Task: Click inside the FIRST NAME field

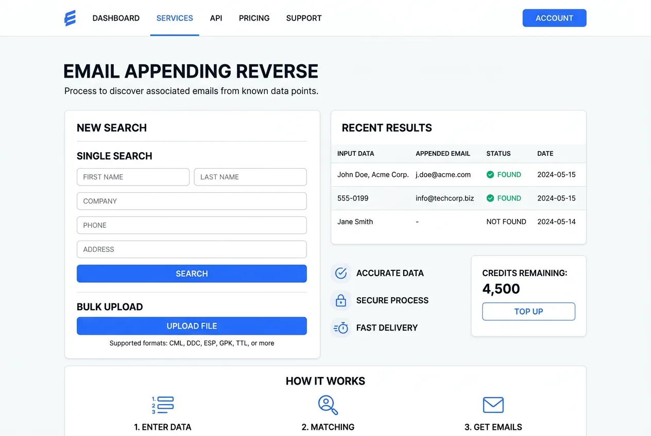Action: click(x=133, y=177)
